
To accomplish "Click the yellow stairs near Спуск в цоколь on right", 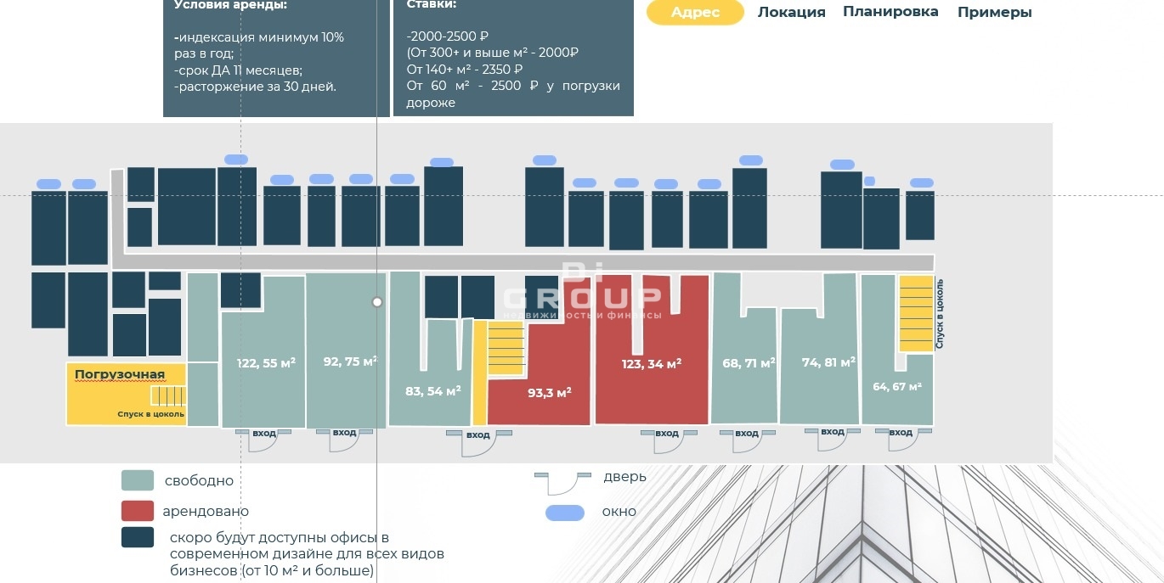I will click(916, 314).
